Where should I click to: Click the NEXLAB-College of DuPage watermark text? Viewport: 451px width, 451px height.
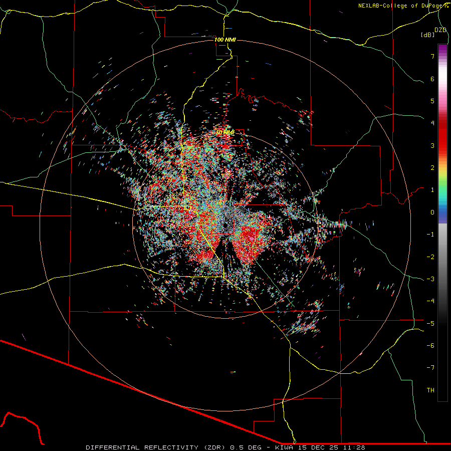[400, 6]
